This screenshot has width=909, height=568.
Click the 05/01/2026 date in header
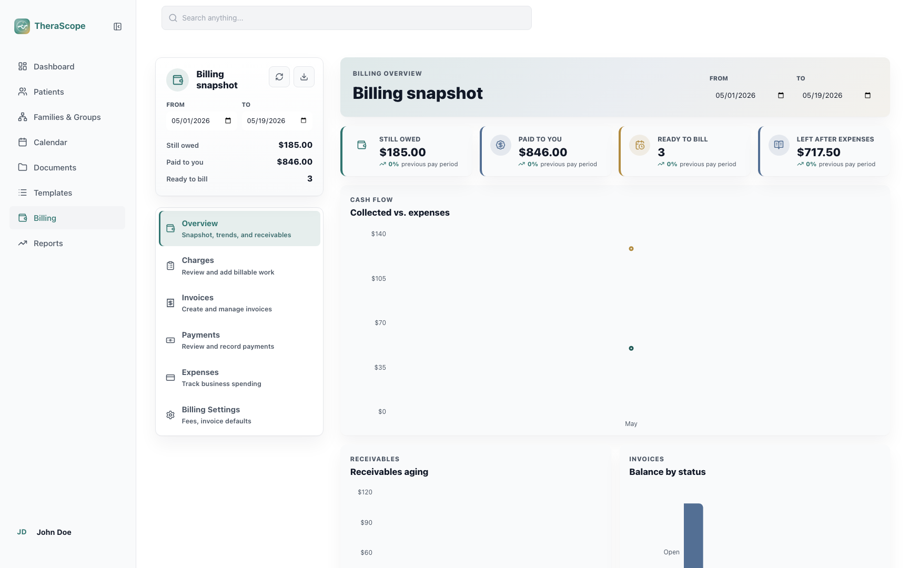735,95
